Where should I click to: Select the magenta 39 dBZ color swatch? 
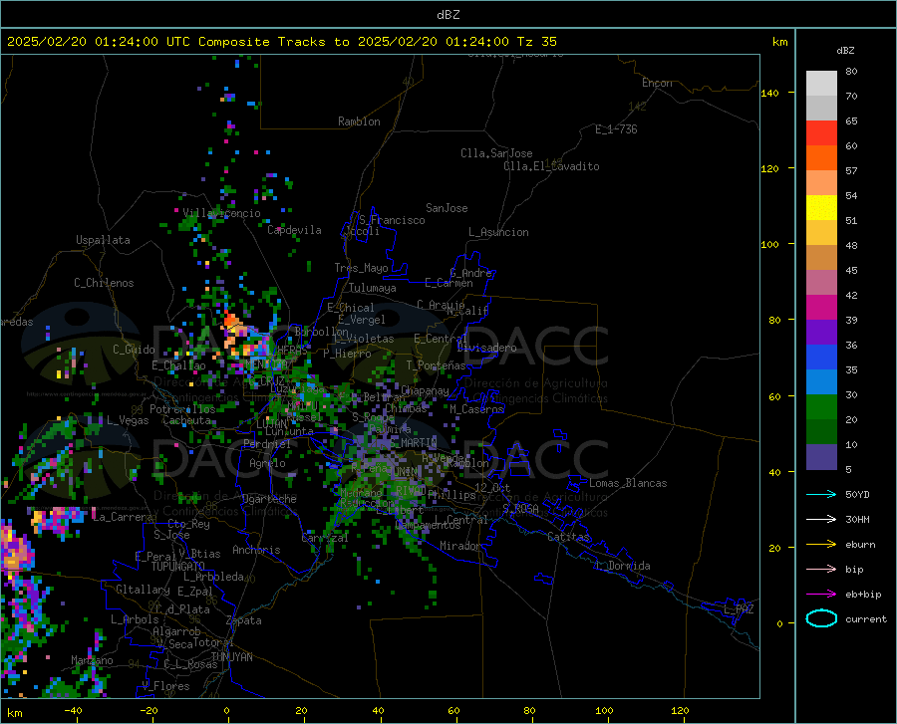(x=821, y=308)
